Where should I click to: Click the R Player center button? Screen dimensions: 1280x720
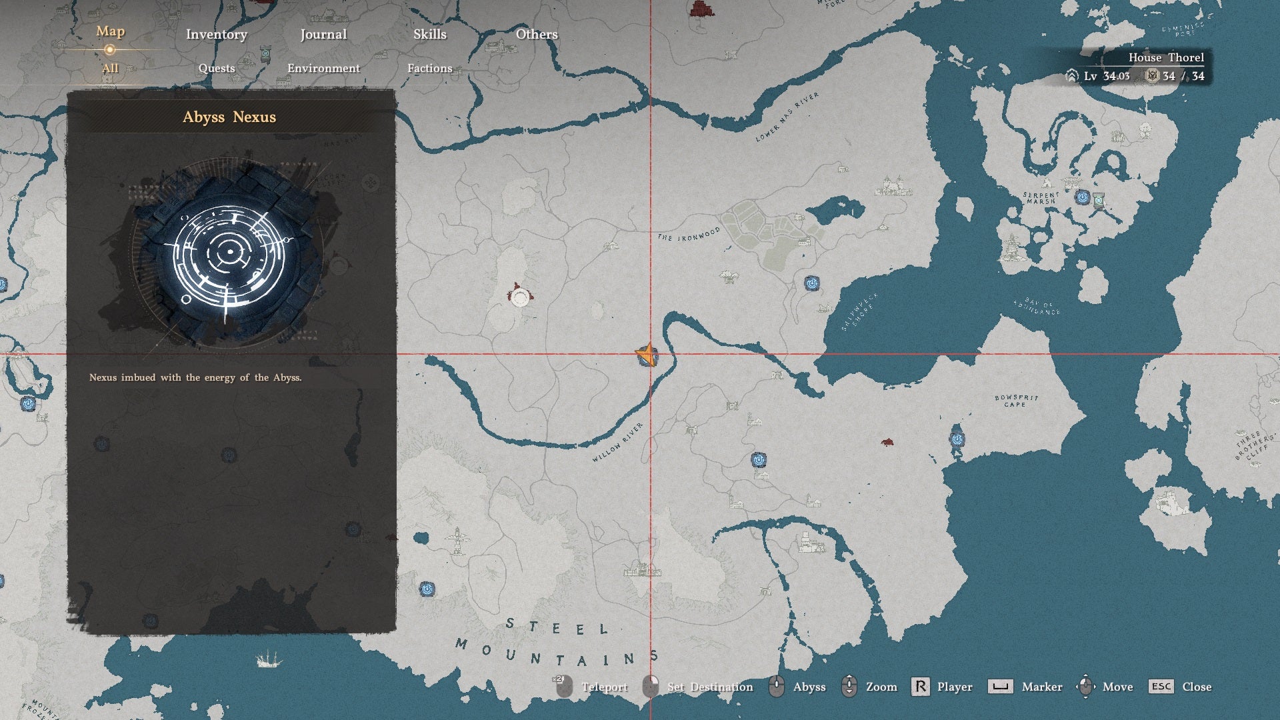(941, 687)
